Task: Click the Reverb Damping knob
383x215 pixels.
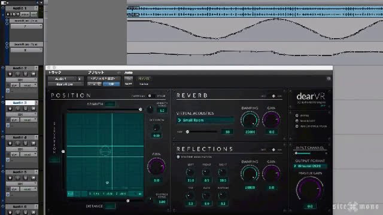Action: pos(250,120)
